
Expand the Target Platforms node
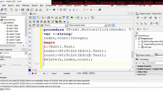tap(139, 44)
